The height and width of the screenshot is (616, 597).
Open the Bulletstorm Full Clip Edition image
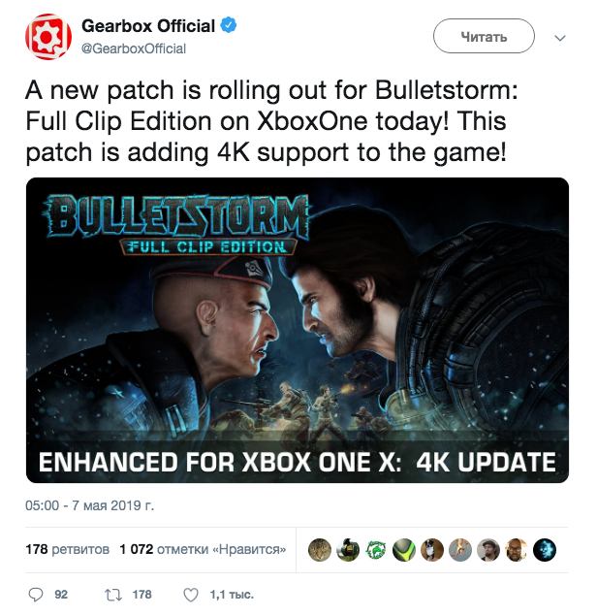click(x=298, y=330)
